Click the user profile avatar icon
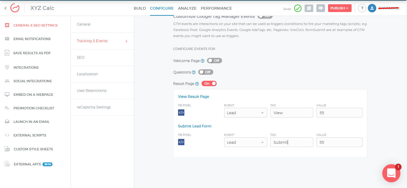The height and width of the screenshot is (188, 407). pyautogui.click(x=372, y=8)
